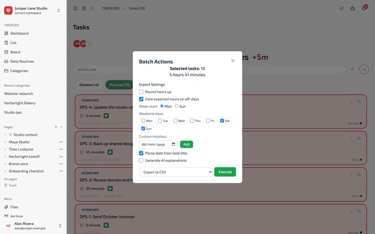
Task: Click the new page document icon in header
Action: click(x=84, y=8)
